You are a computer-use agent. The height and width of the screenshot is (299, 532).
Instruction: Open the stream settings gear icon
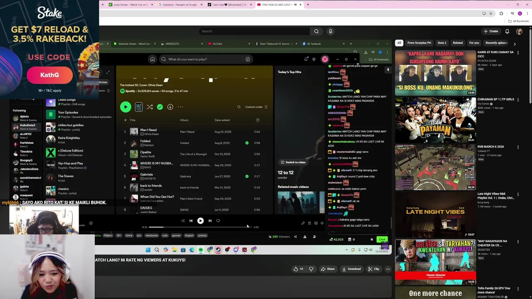pyautogui.click(x=372, y=240)
